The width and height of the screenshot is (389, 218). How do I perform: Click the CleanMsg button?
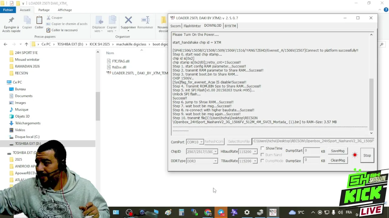pyautogui.click(x=338, y=160)
